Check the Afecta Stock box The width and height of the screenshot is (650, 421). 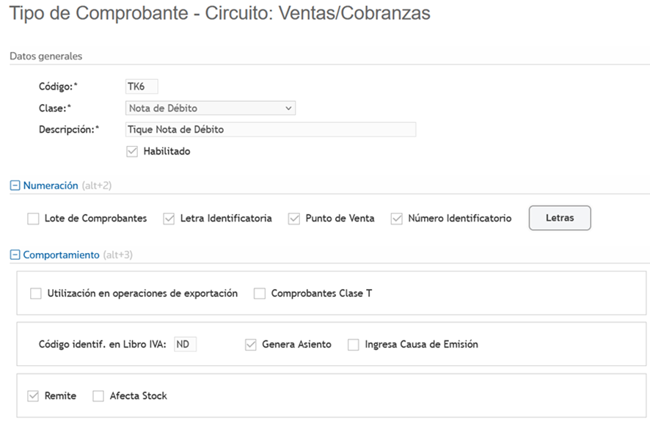(x=98, y=396)
